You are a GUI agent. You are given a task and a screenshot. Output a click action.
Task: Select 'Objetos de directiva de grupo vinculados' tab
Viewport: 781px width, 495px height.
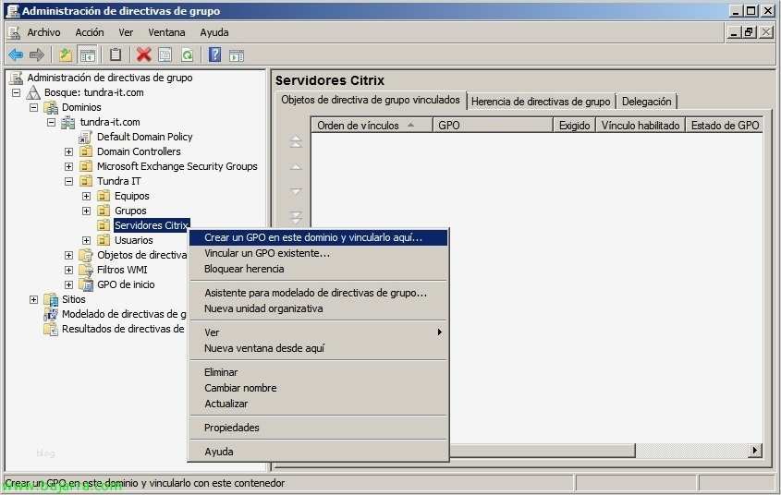tap(371, 100)
